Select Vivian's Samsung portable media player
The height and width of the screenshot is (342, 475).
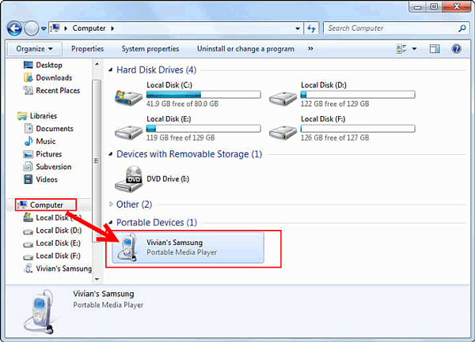pos(188,247)
